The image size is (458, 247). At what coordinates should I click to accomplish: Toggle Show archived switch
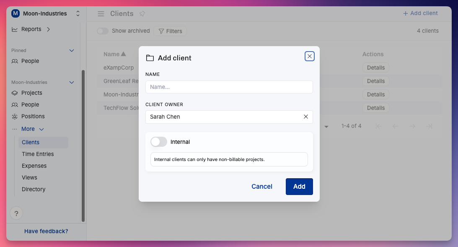click(x=103, y=31)
